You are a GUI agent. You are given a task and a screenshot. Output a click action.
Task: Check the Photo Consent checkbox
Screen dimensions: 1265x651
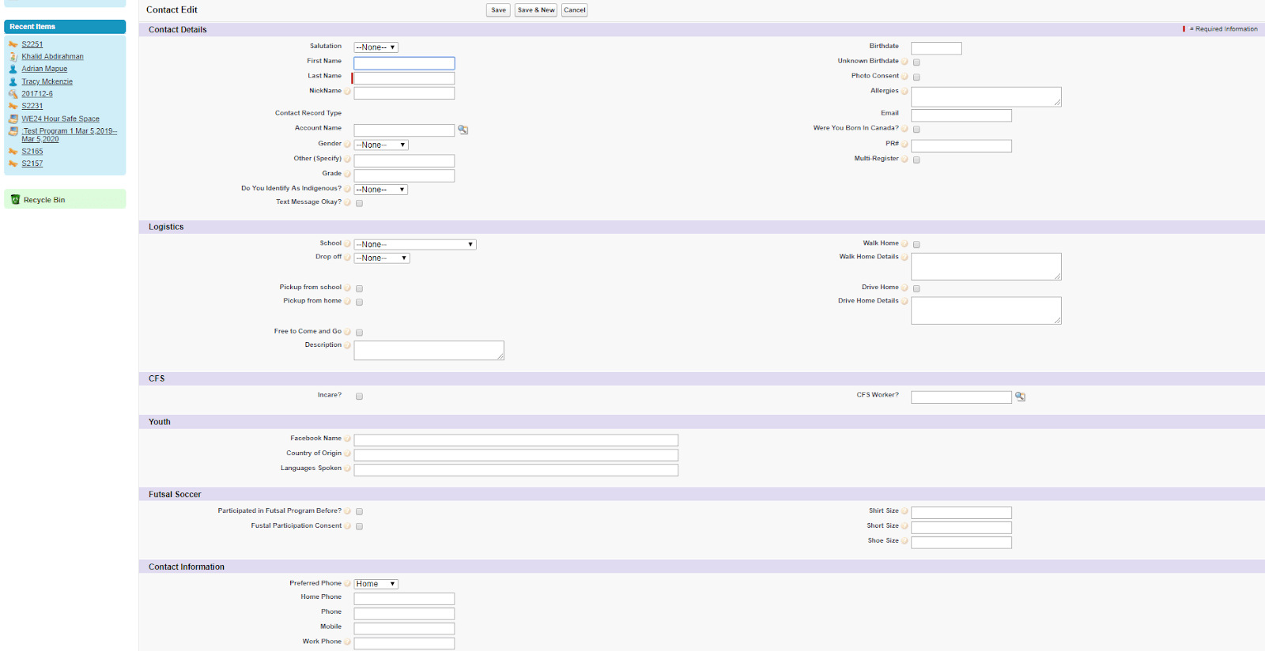coord(916,77)
